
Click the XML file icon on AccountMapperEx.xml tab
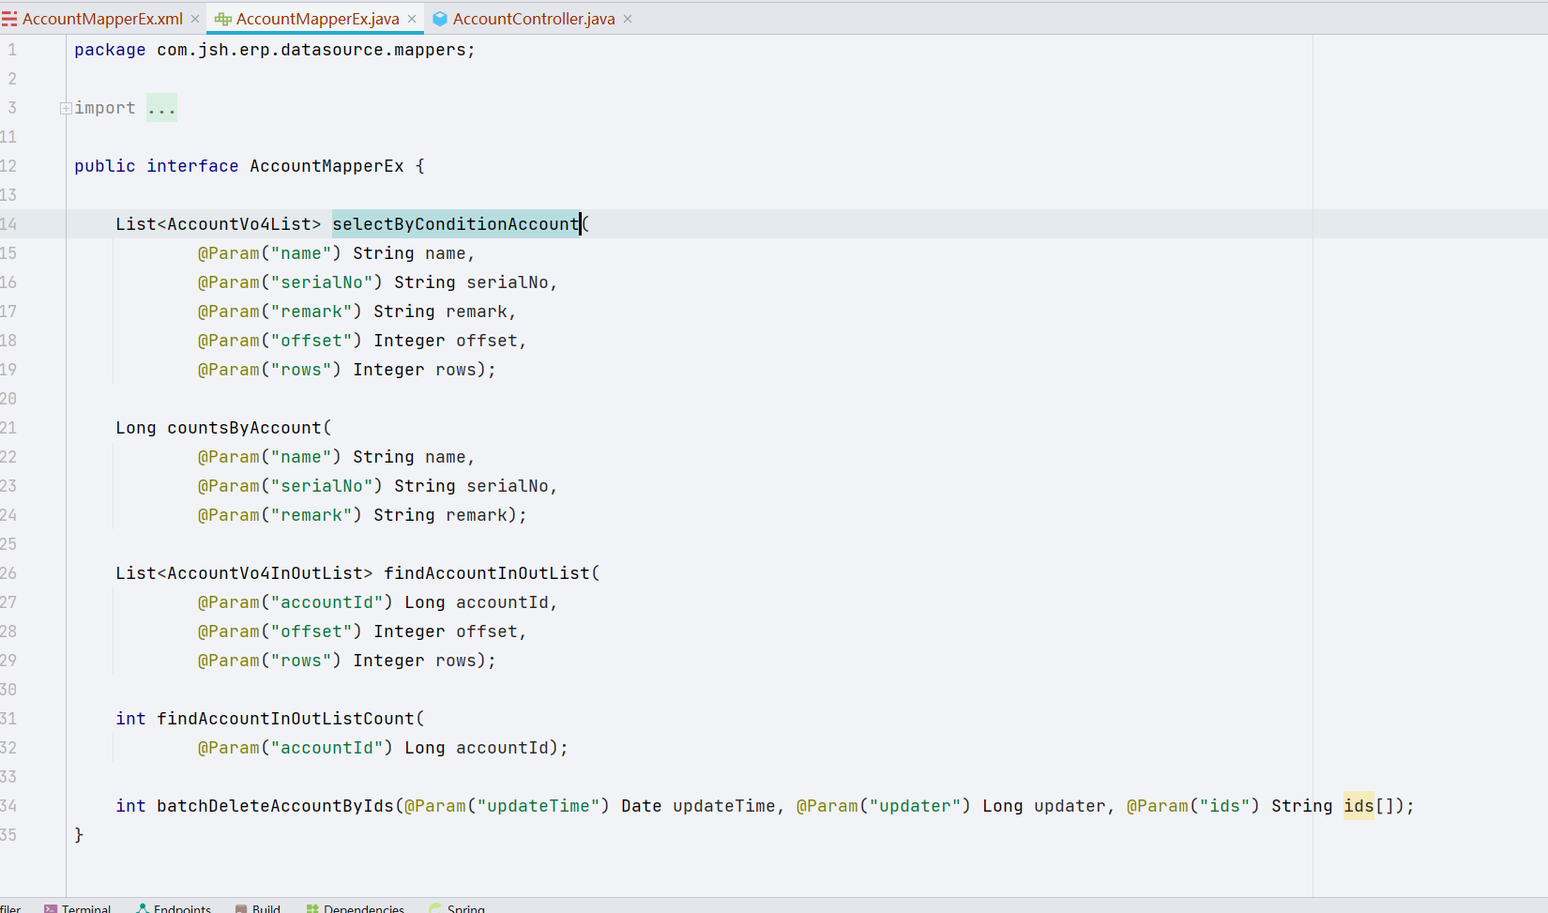[9, 18]
